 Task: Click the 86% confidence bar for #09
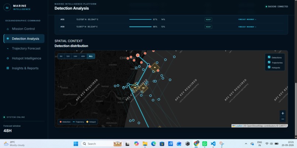(140, 27)
